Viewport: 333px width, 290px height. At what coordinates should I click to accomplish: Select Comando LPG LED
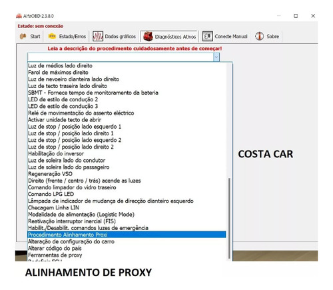(127, 194)
